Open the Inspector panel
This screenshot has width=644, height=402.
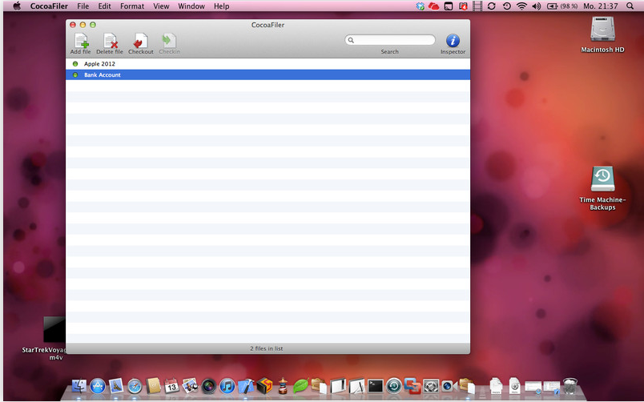[453, 42]
